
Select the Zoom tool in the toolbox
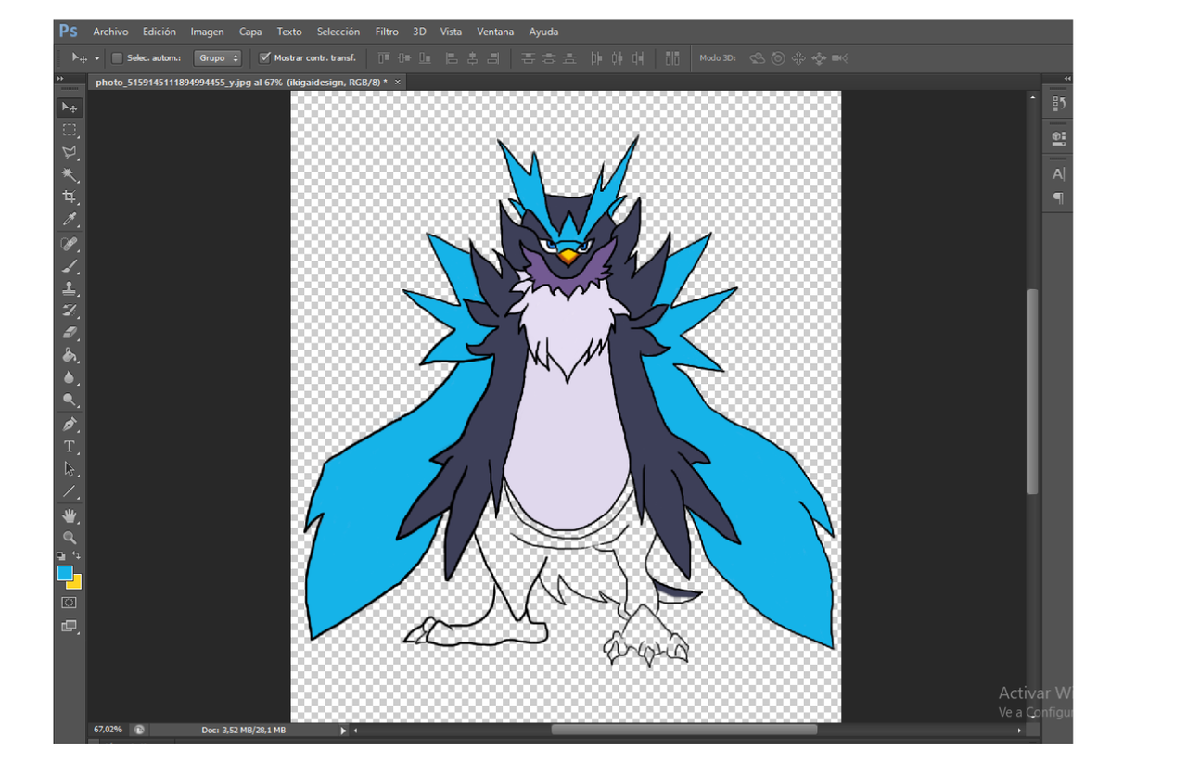70,537
